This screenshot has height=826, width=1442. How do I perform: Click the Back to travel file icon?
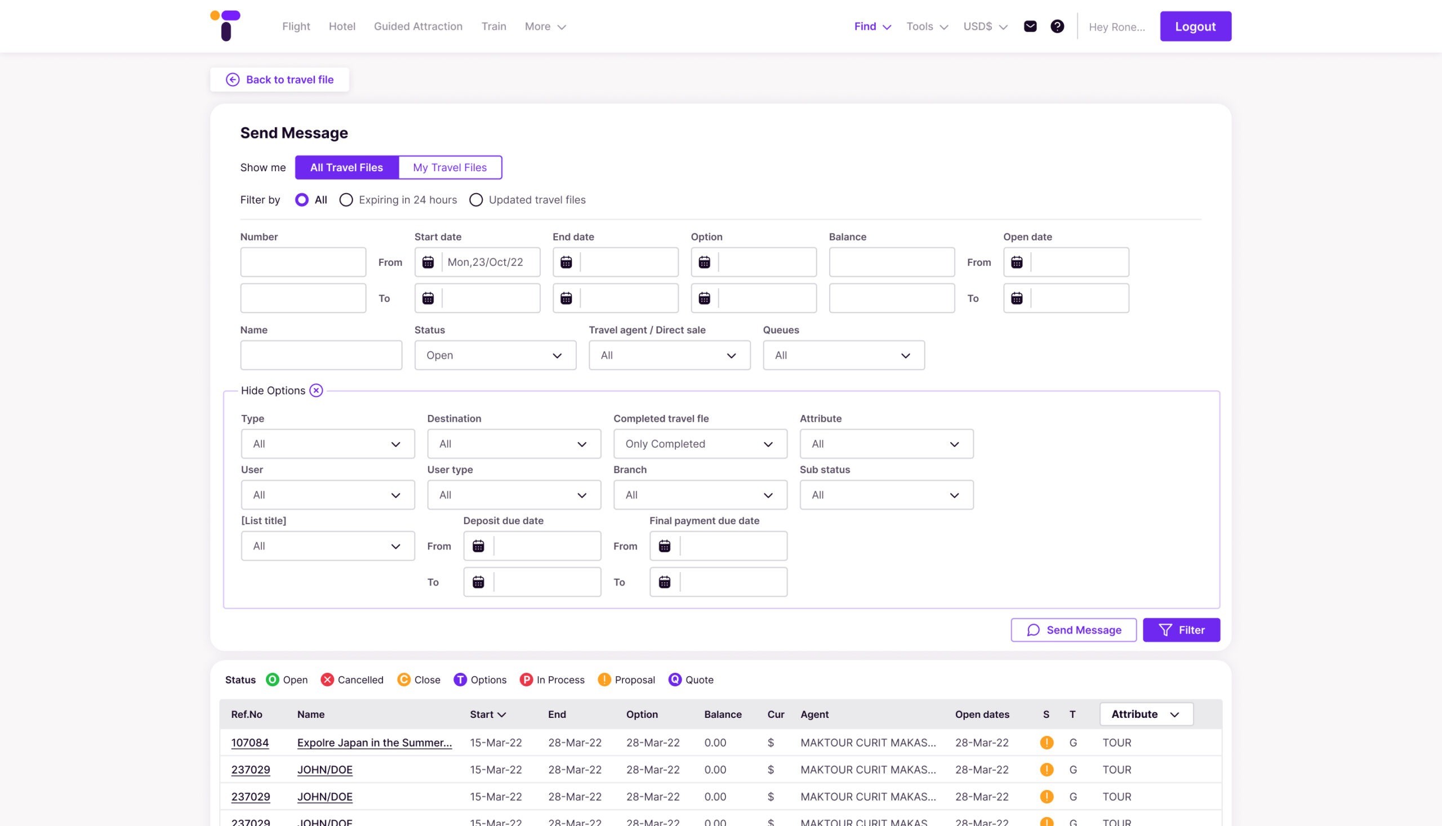(231, 78)
